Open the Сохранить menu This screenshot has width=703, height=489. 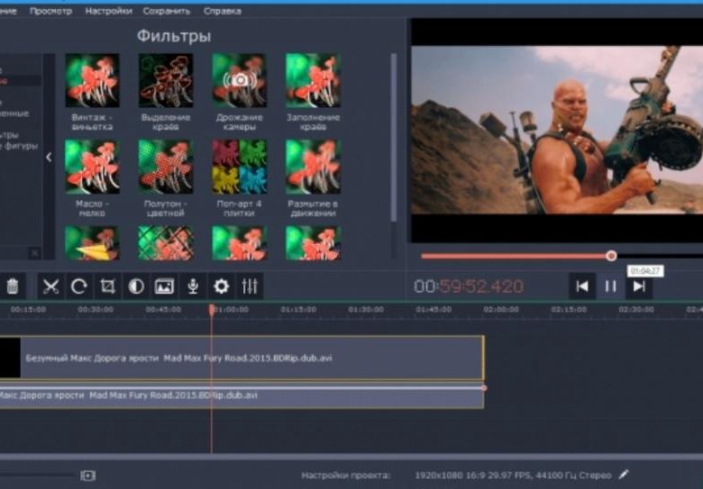pyautogui.click(x=167, y=11)
